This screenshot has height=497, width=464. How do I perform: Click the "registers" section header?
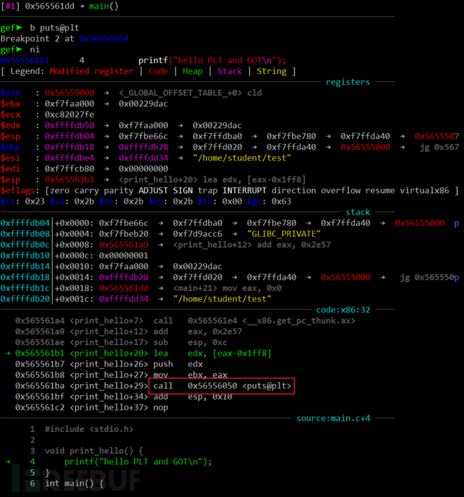point(348,82)
